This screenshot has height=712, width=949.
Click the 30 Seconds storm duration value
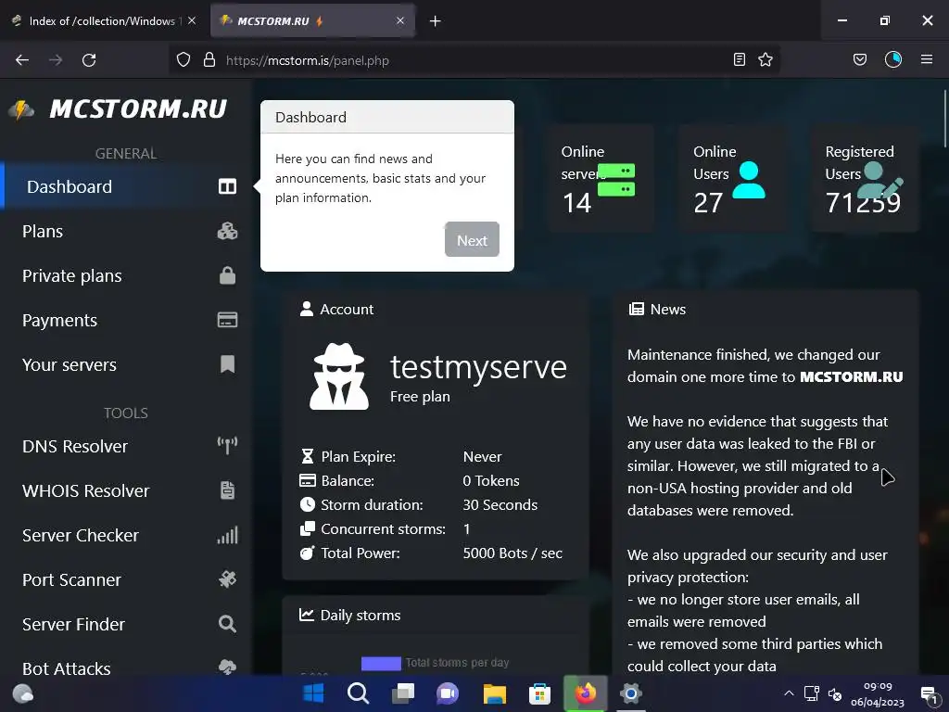500,505
